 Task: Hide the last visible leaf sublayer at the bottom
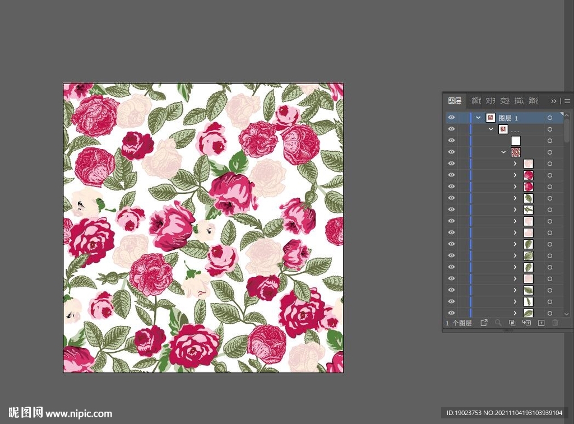coord(451,313)
